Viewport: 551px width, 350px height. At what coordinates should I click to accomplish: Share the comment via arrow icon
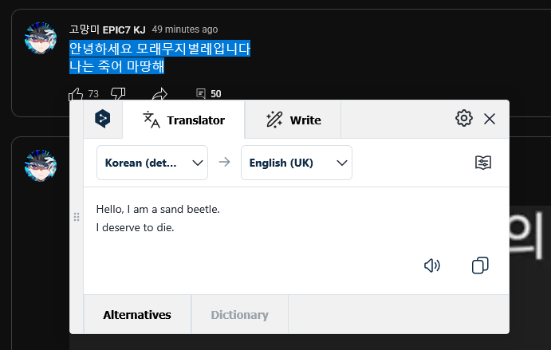[x=160, y=94]
